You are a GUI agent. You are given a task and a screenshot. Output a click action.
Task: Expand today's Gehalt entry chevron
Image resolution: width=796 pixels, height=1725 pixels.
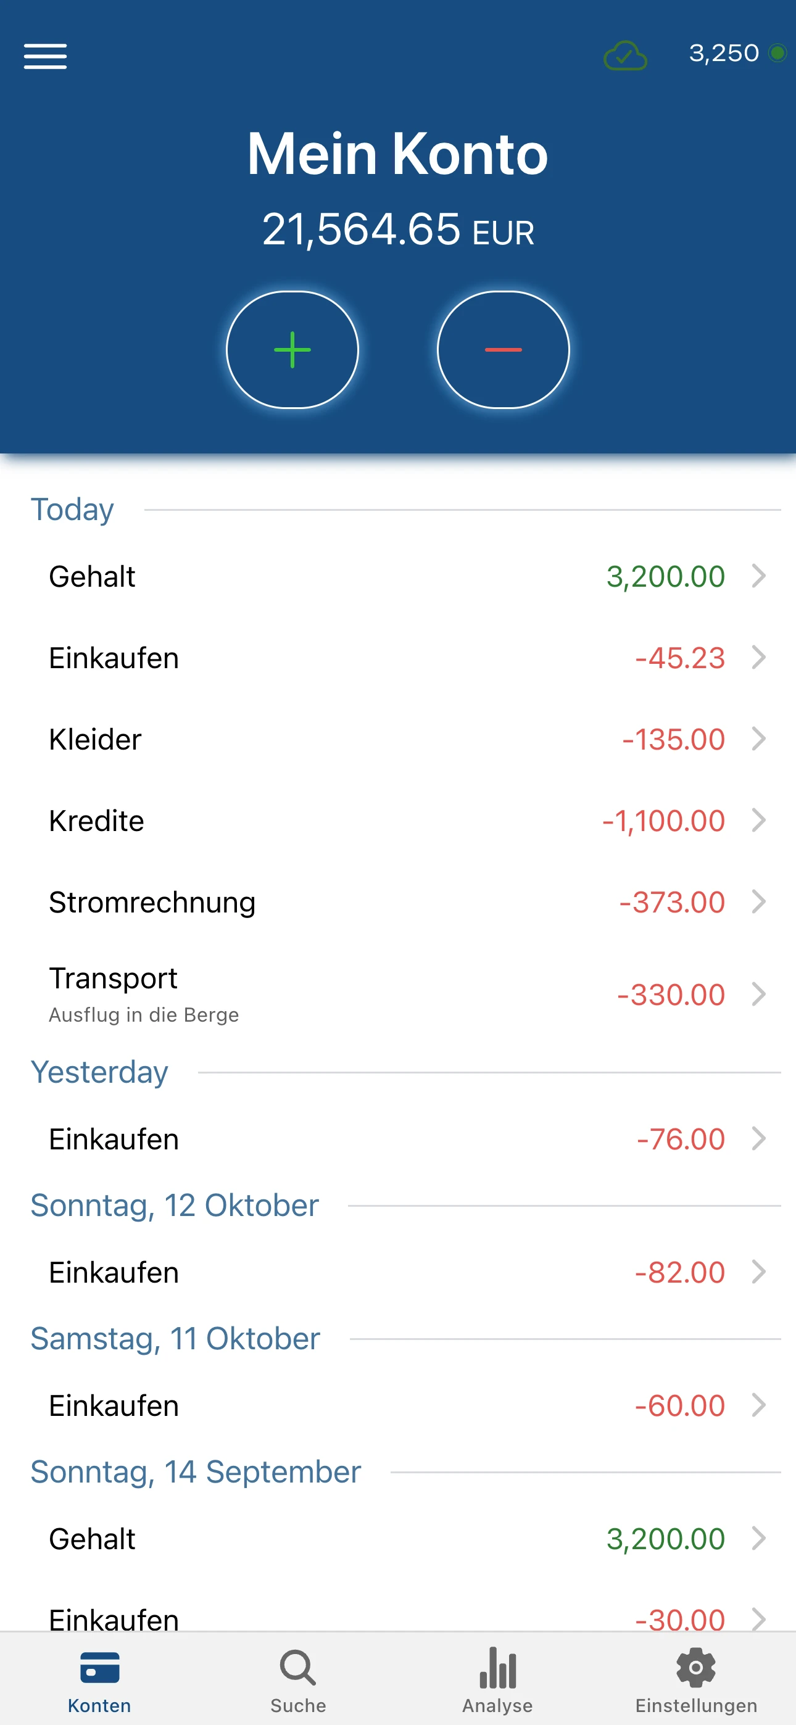coord(758,576)
